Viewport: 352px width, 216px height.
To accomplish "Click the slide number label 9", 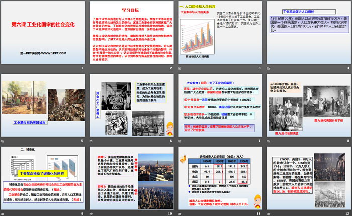I will tap(82, 214).
